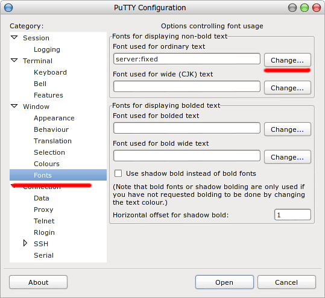Viewport: 325px width, 298px height.
Task: Open the Rlogin category
Action: tap(44, 232)
